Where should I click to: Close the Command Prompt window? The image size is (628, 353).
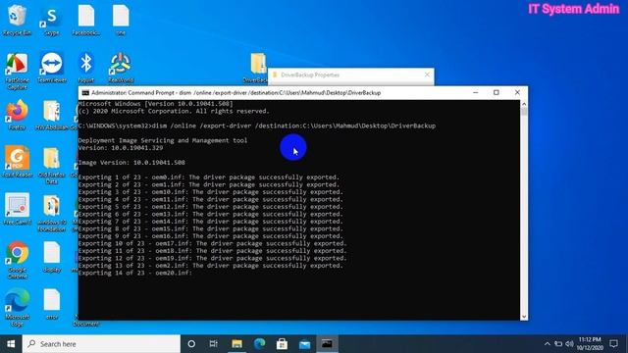(517, 92)
